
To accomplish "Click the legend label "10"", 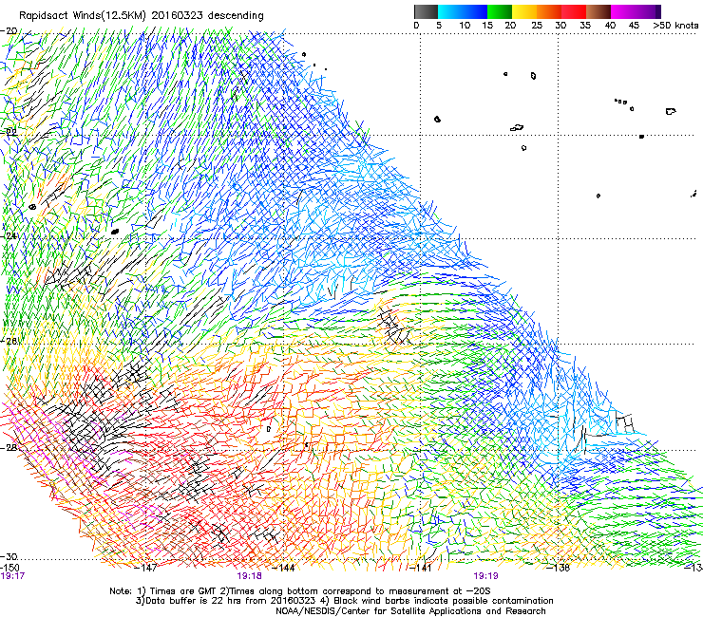I will point(465,26).
